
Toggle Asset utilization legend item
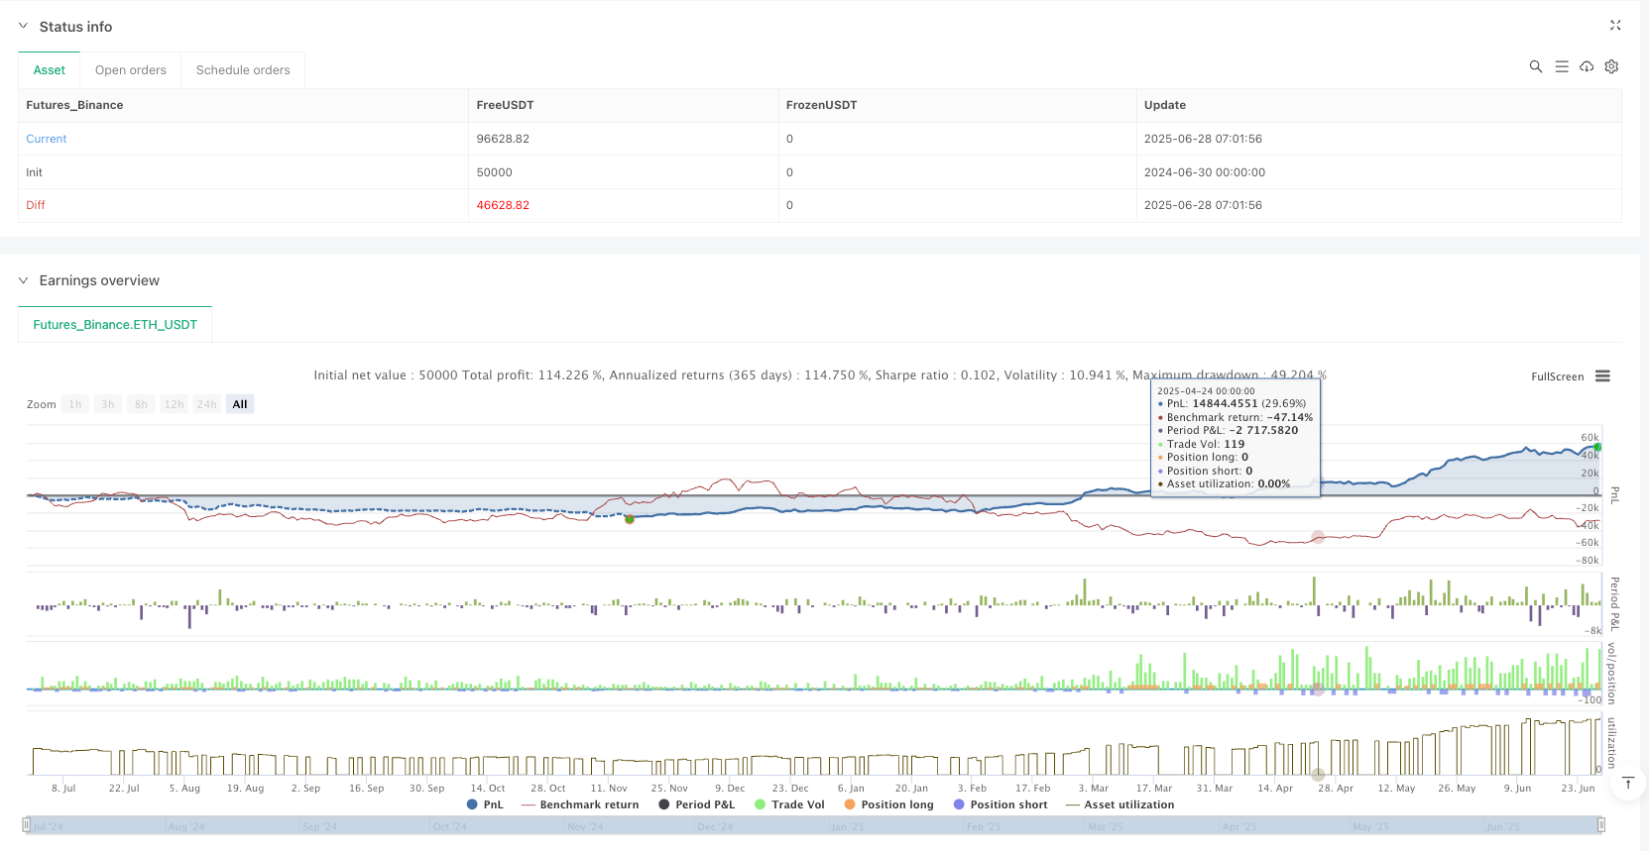click(1119, 804)
